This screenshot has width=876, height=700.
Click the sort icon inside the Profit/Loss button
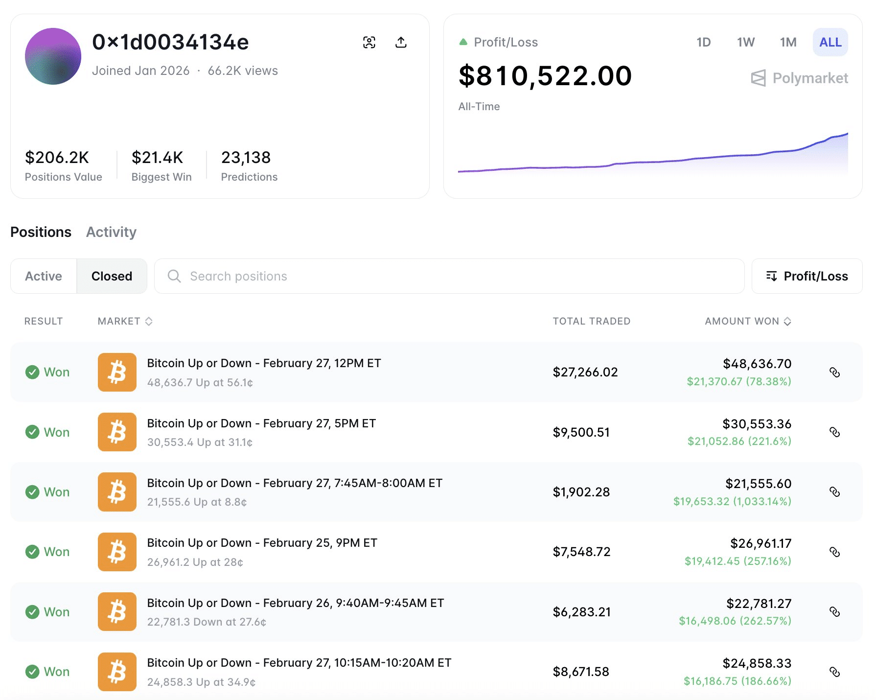pyautogui.click(x=772, y=276)
